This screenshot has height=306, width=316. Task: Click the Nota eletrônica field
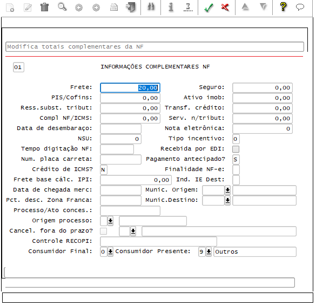[263, 129]
